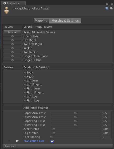Screen dimensions: 114x149
Task: Click the Reset All button
Action: coord(12,32)
